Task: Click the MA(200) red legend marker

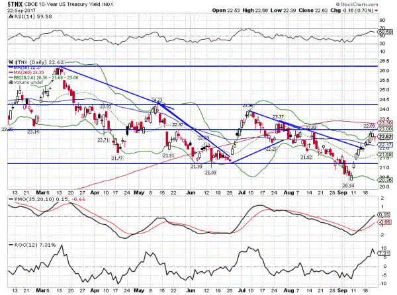Action: (x=9, y=71)
